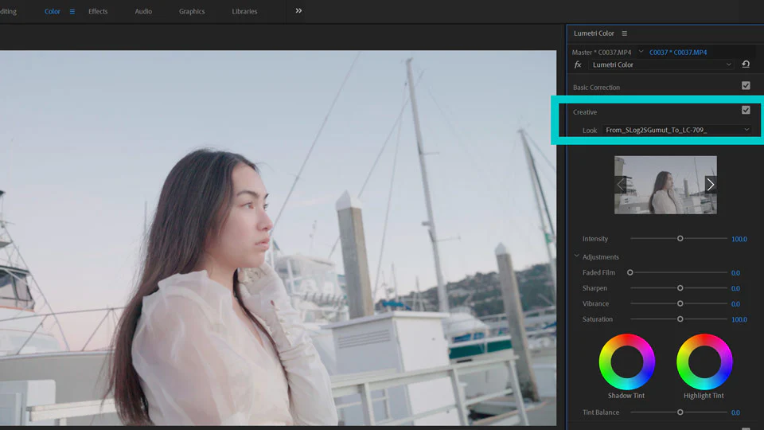Open the Color workspace menu icon
764x430 pixels.
click(72, 12)
